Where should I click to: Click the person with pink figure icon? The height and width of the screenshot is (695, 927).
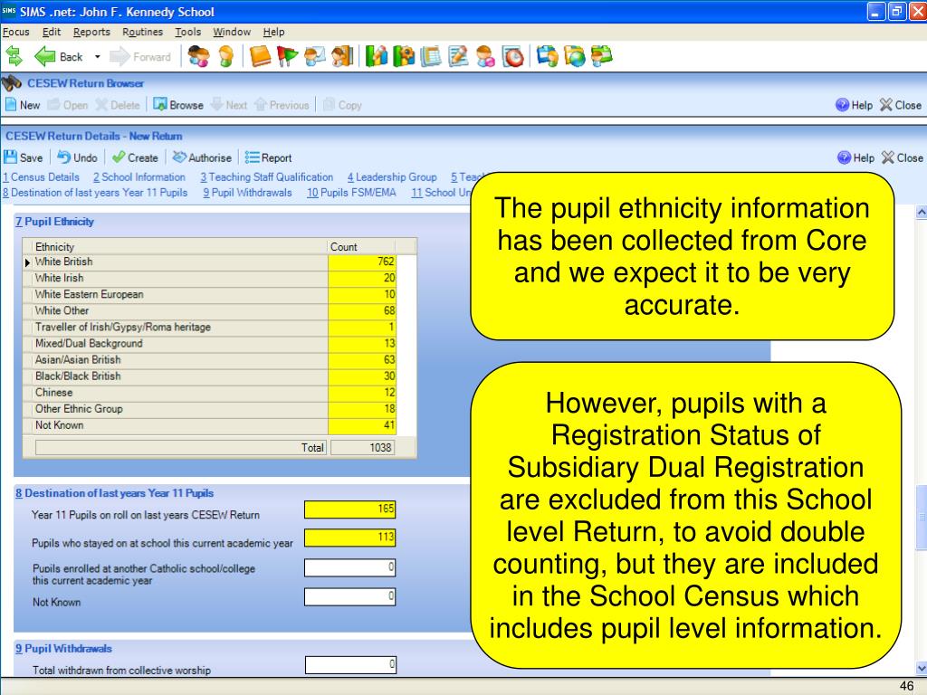[x=485, y=56]
